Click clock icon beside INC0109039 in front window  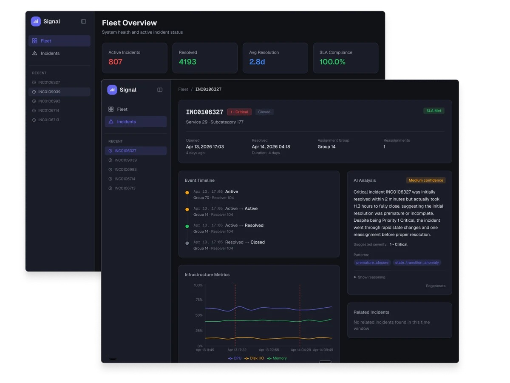pos(110,160)
